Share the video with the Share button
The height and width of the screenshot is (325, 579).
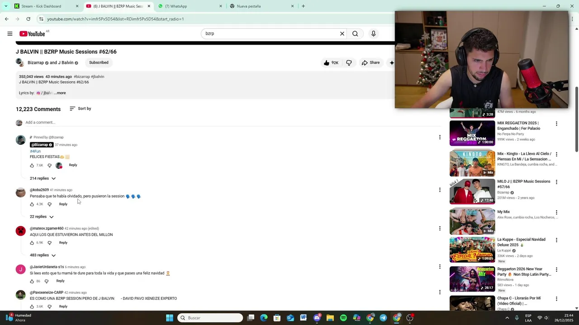coord(370,63)
